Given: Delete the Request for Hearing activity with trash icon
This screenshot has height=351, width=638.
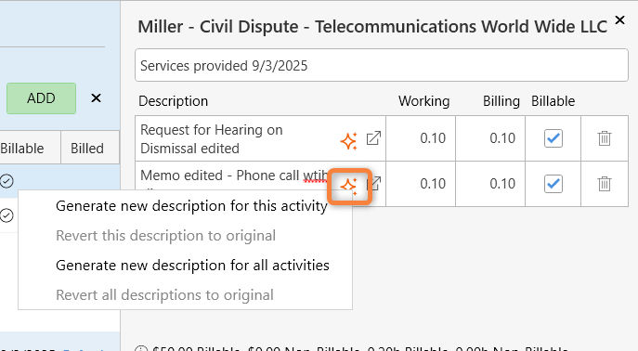Looking at the screenshot, I should [x=605, y=138].
